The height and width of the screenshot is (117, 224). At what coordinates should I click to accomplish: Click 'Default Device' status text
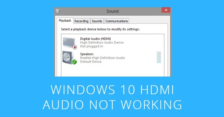(x=91, y=62)
